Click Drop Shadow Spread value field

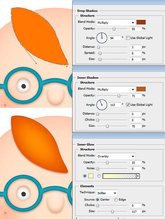pyautogui.click(x=136, y=53)
